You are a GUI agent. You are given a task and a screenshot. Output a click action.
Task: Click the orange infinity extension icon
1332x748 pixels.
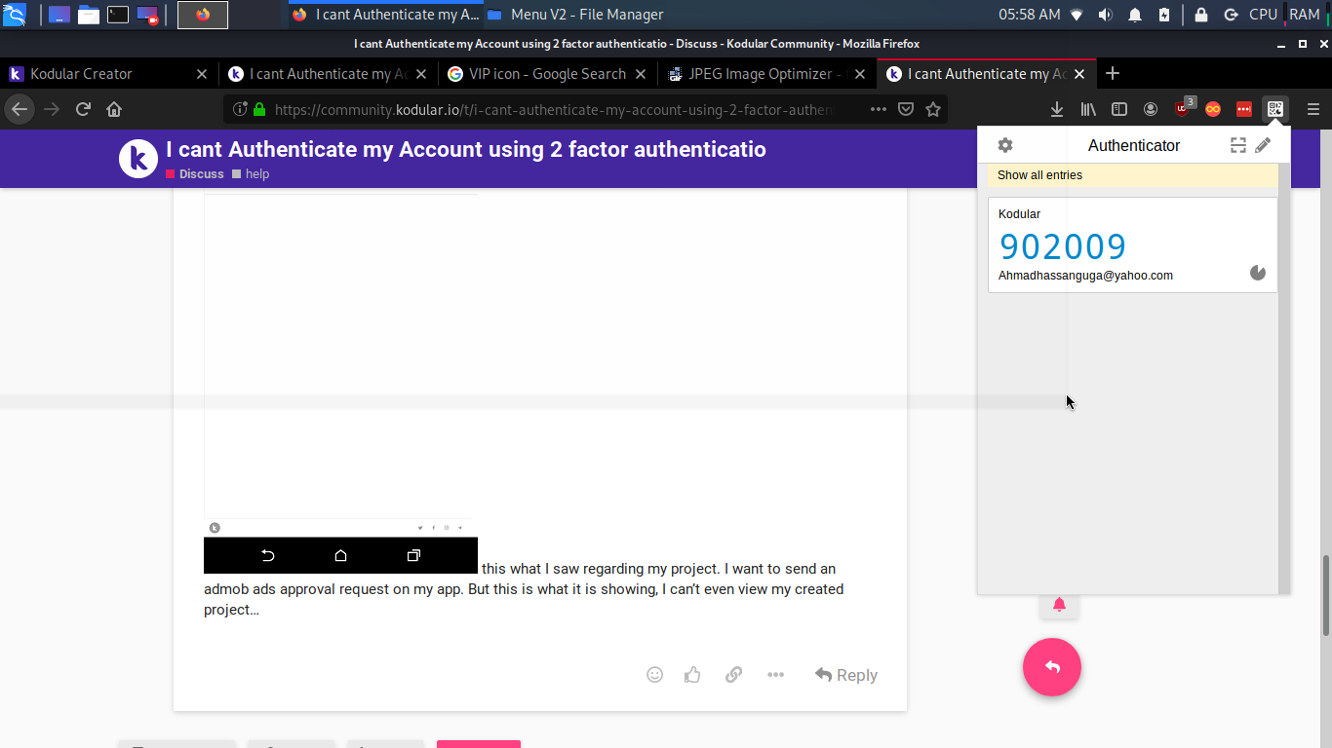tap(1213, 109)
